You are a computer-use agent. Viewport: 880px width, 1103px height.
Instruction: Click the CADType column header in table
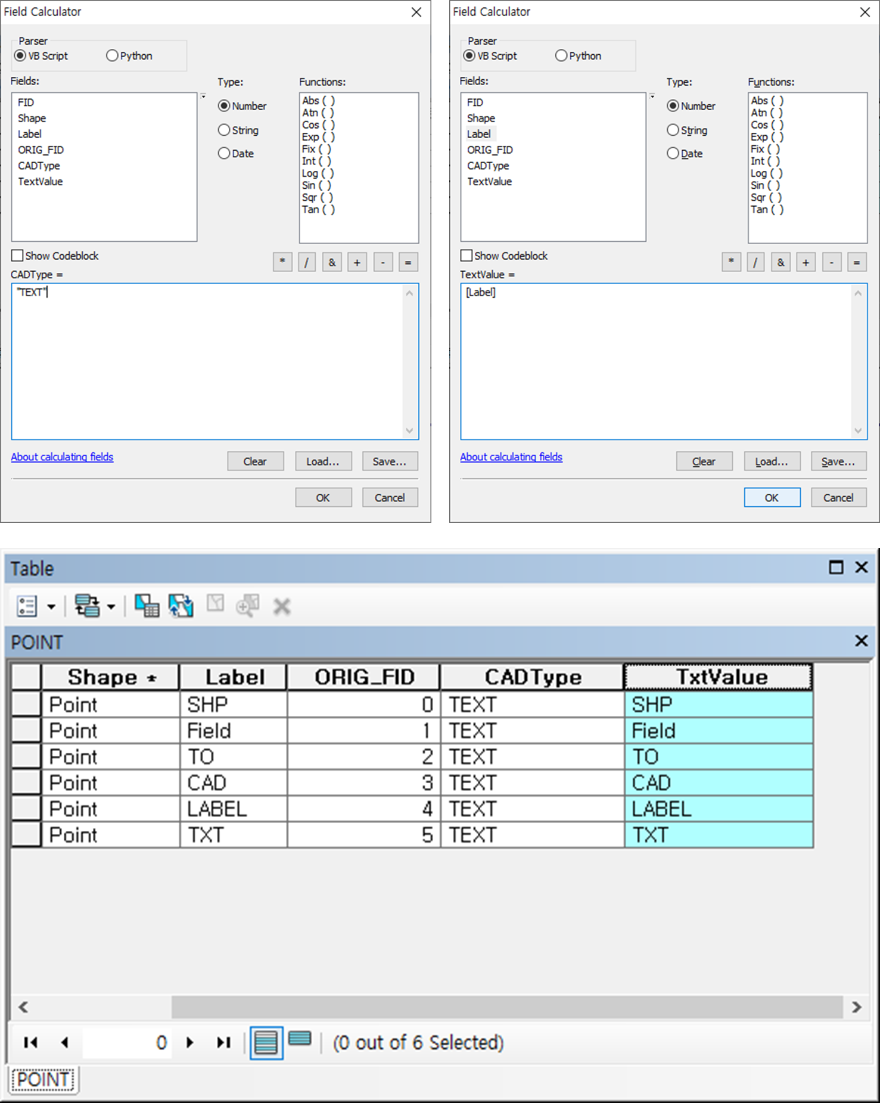click(x=532, y=677)
